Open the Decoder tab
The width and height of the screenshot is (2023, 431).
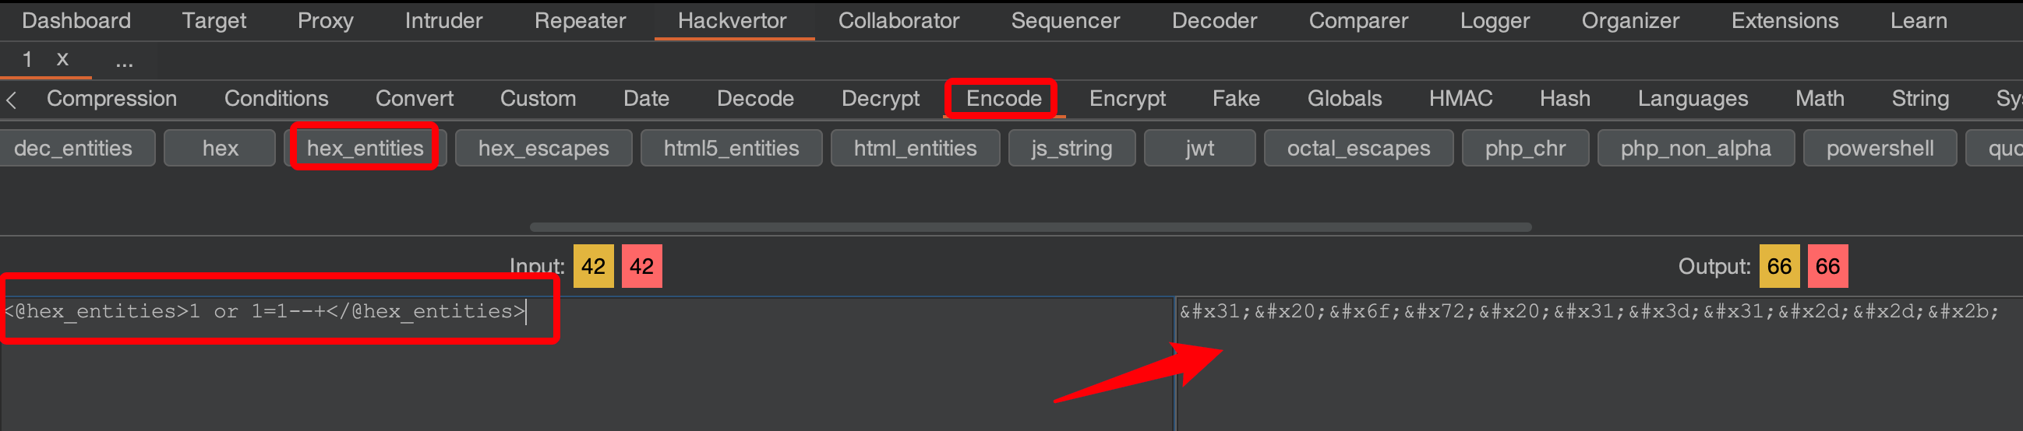click(x=1213, y=20)
